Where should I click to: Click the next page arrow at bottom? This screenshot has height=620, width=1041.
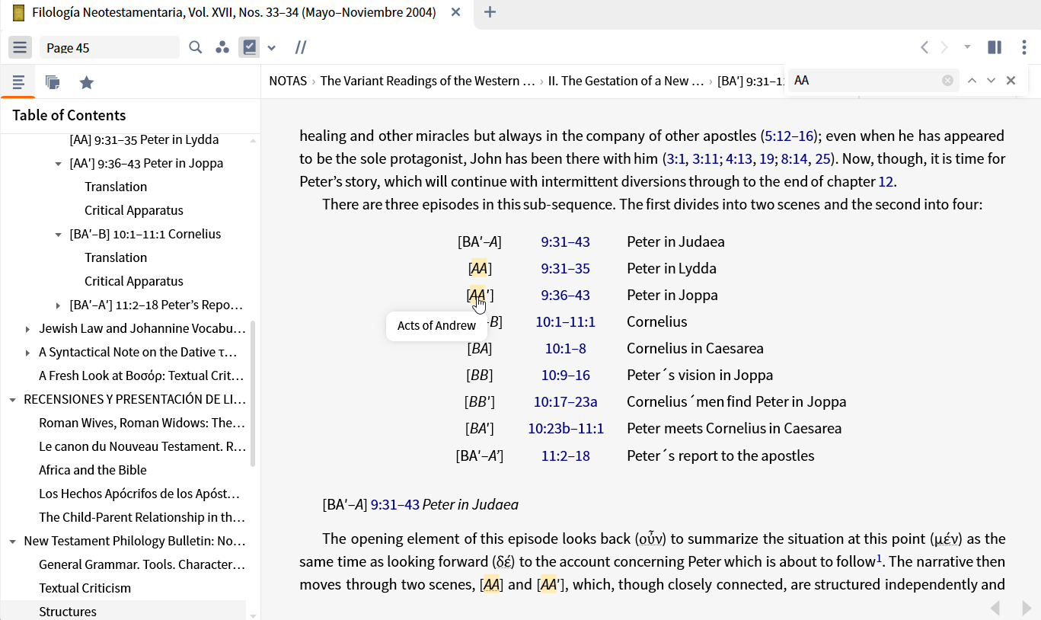1026,607
